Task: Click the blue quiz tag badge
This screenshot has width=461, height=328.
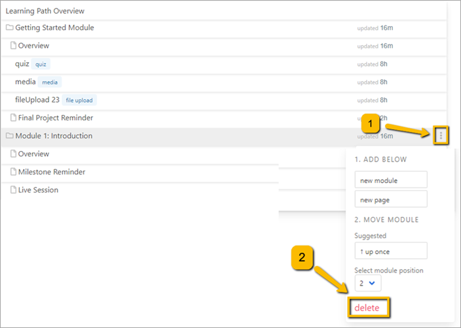Action: click(x=41, y=64)
